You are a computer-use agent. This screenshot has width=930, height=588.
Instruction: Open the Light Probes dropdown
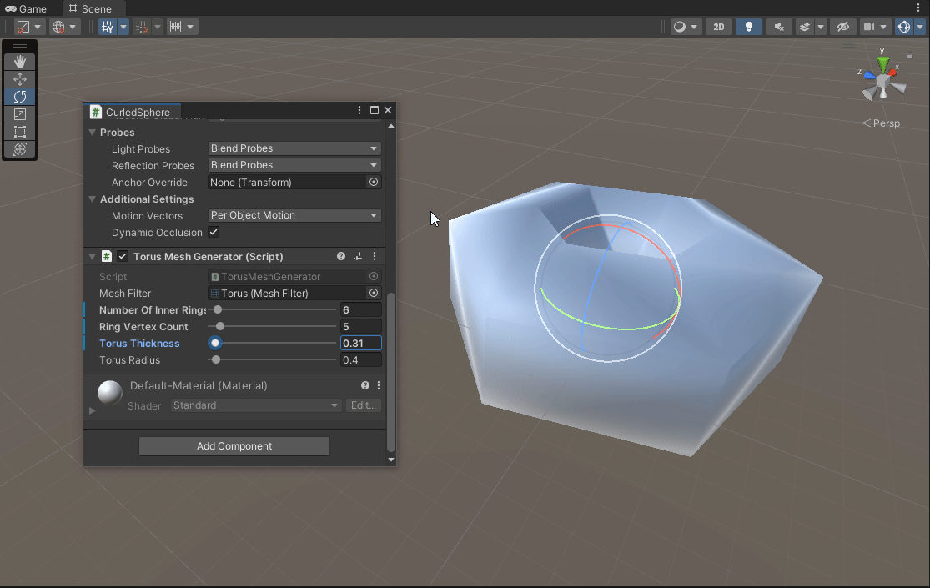click(x=294, y=148)
